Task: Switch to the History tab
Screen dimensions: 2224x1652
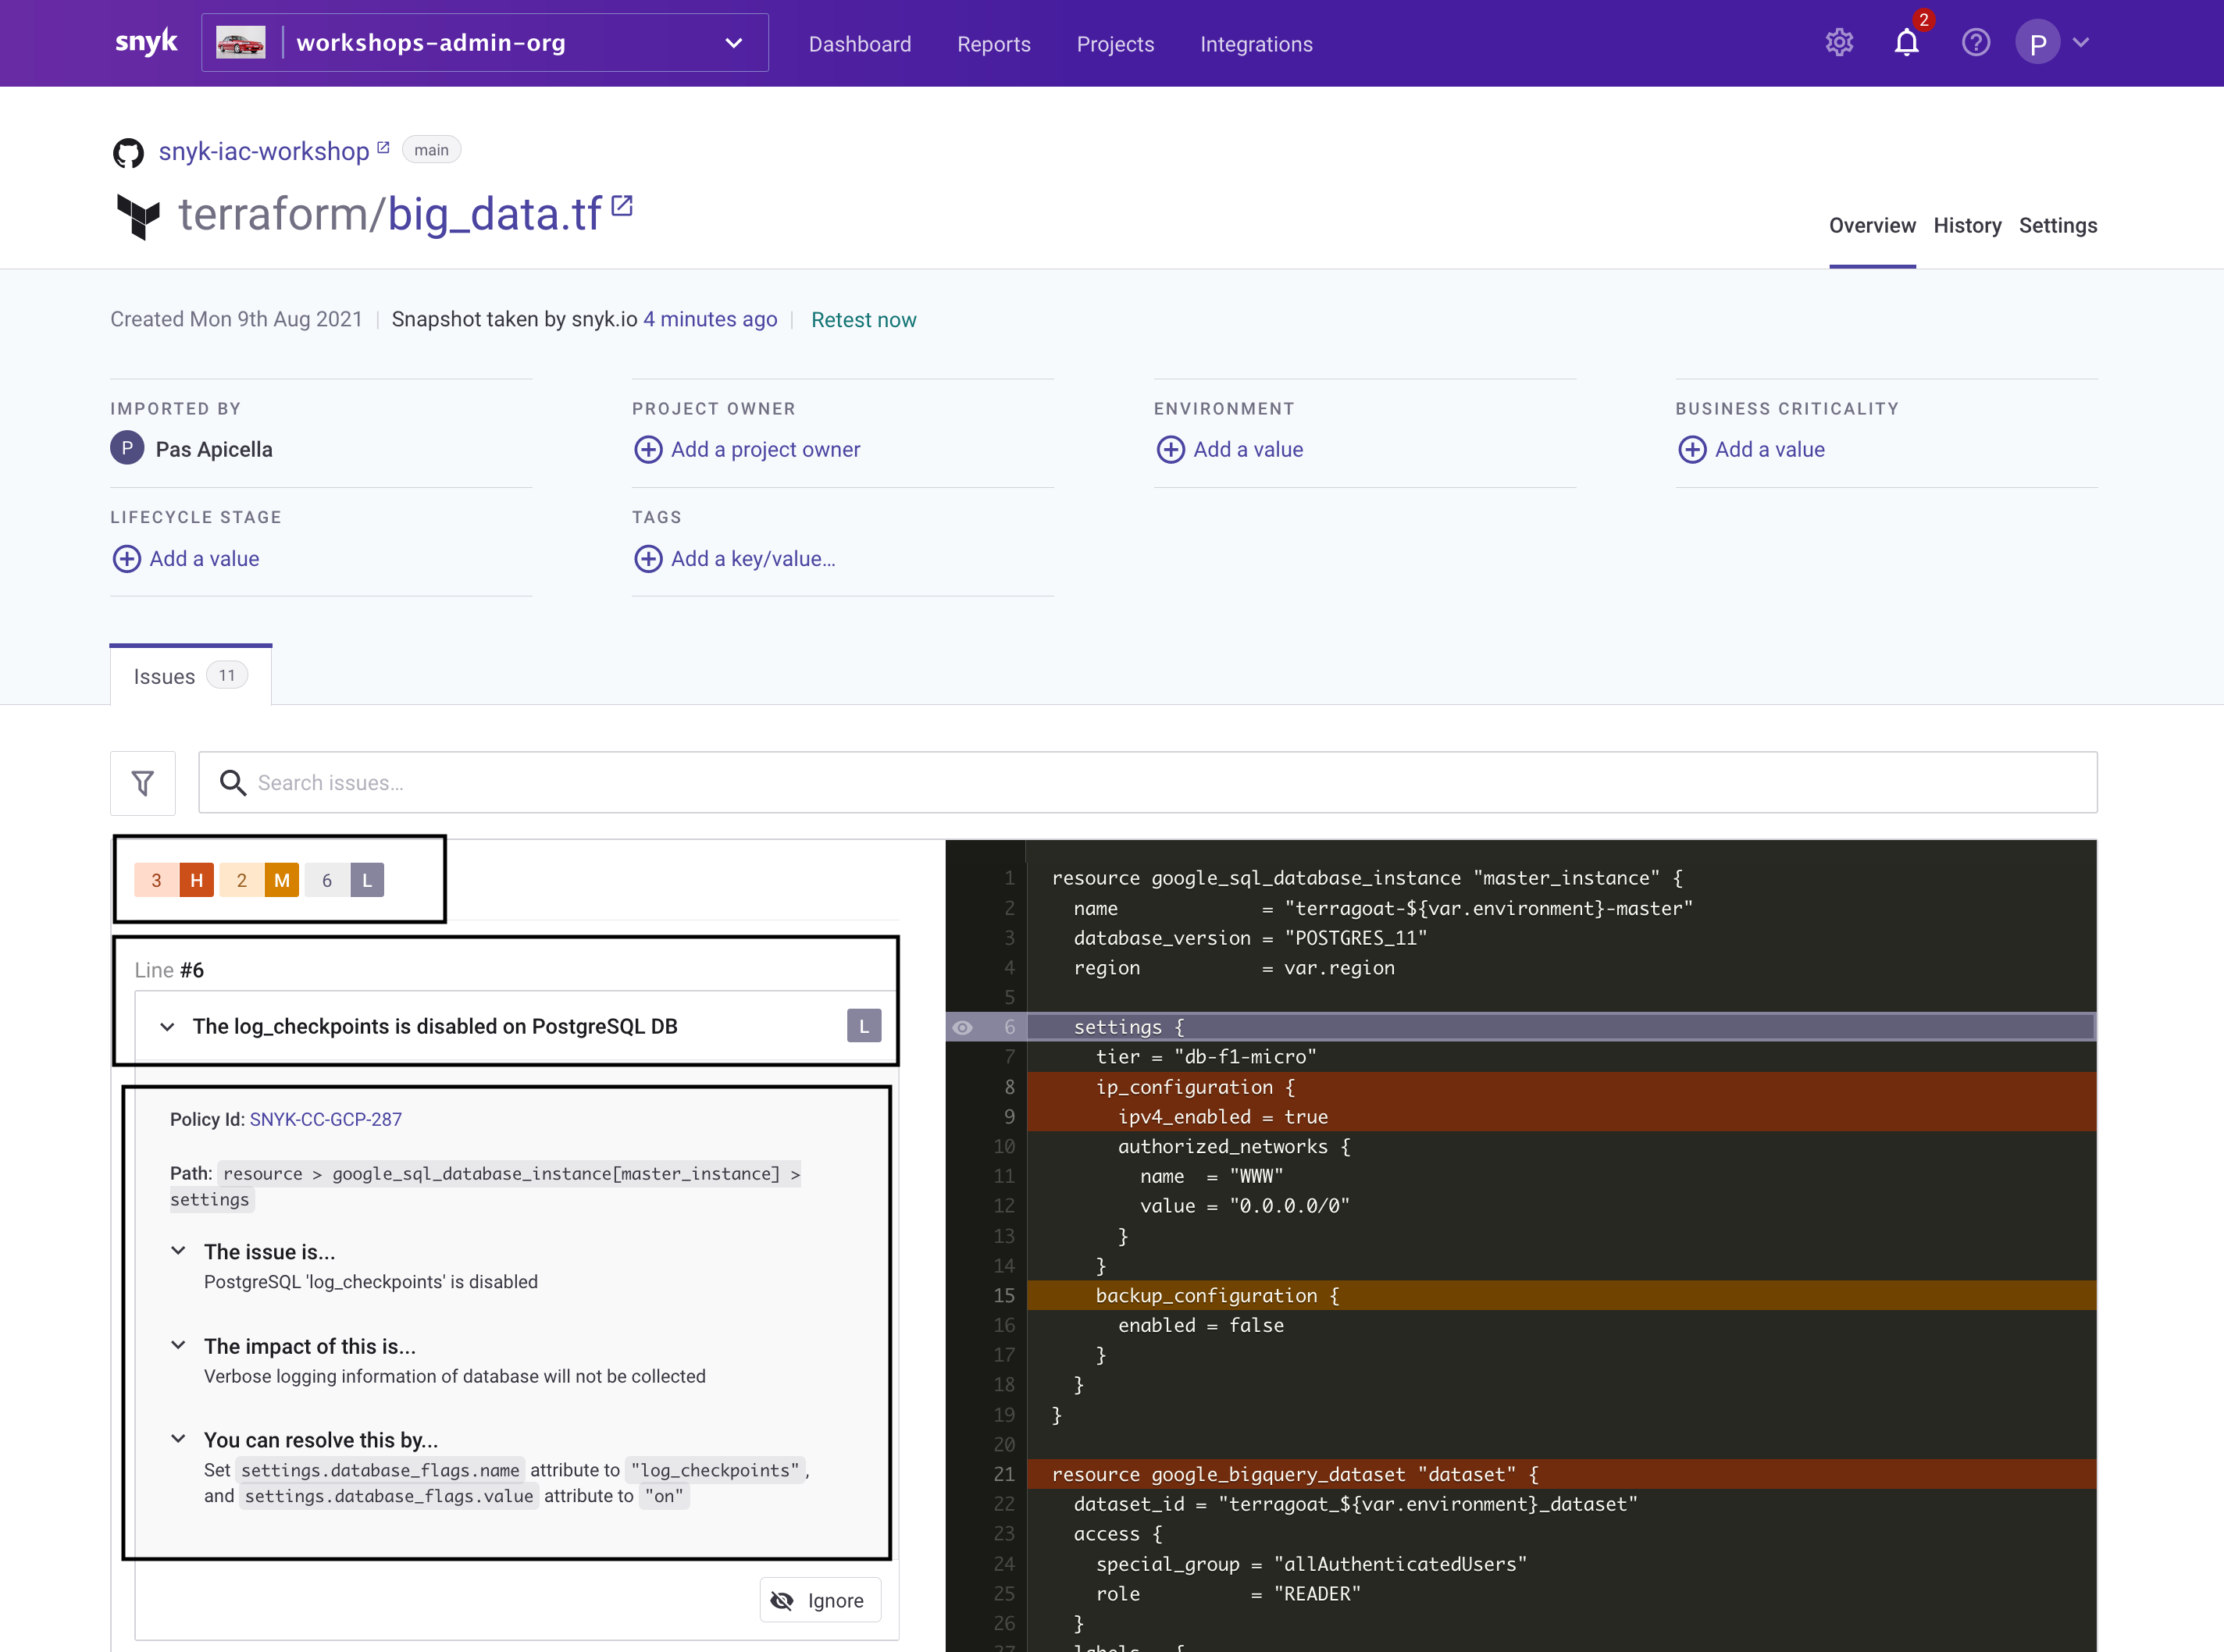Action: (1967, 226)
